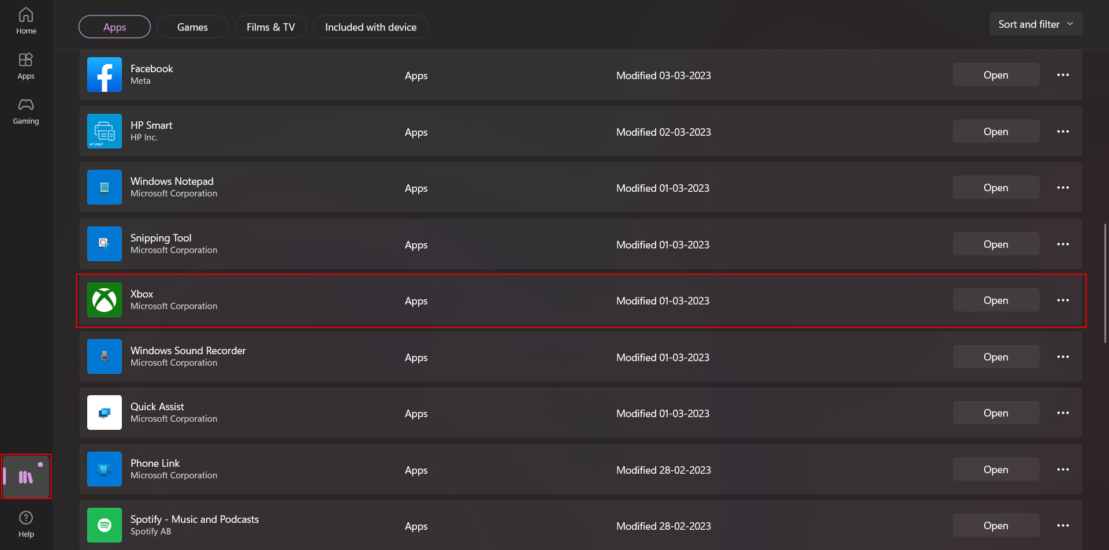Open the Windows Sound Recorder app
Screen dimensions: 1109x550
[x=996, y=357]
